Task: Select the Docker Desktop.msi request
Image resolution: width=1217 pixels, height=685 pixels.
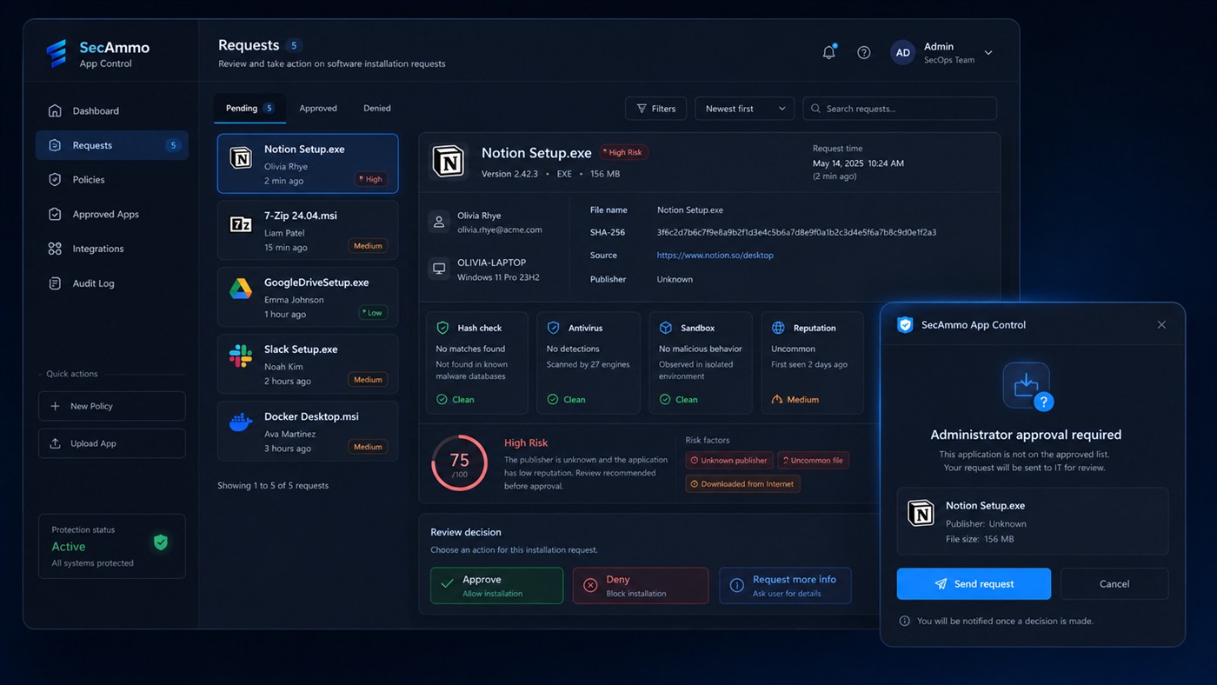Action: [308, 431]
